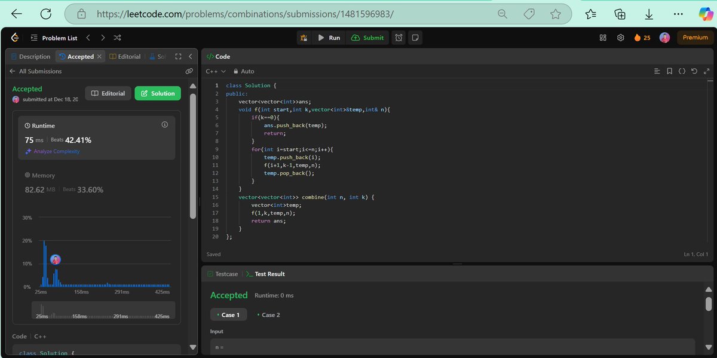This screenshot has width=717, height=358.
Task: Close the Accepted tab
Action: tap(99, 57)
